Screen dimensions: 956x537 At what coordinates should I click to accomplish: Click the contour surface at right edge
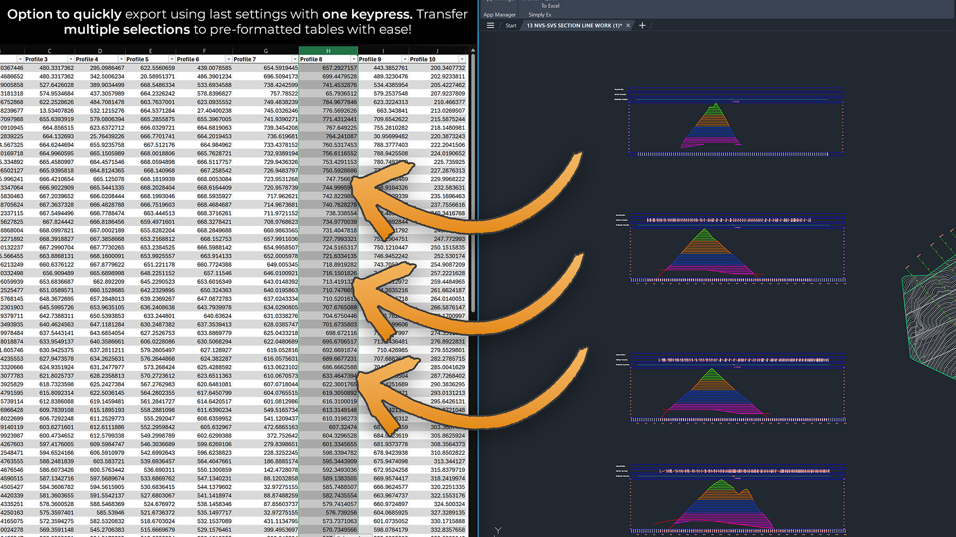[931, 323]
